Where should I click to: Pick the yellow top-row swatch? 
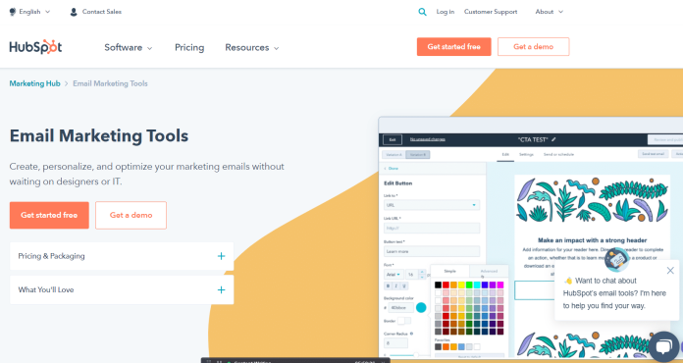pos(461,285)
